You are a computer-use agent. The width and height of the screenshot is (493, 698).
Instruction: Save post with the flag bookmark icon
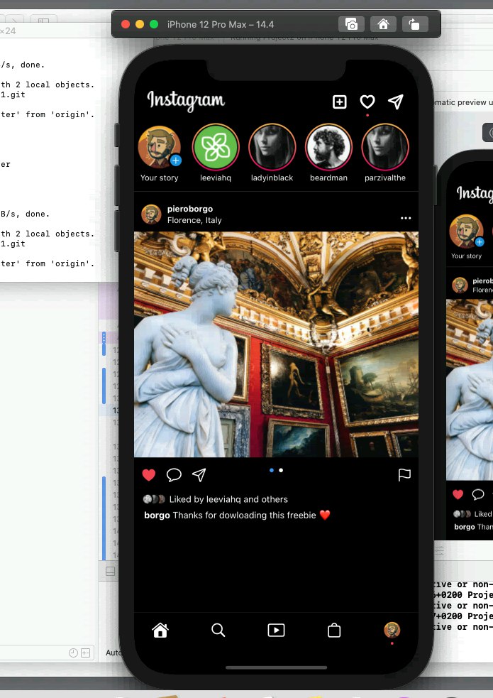coord(404,475)
